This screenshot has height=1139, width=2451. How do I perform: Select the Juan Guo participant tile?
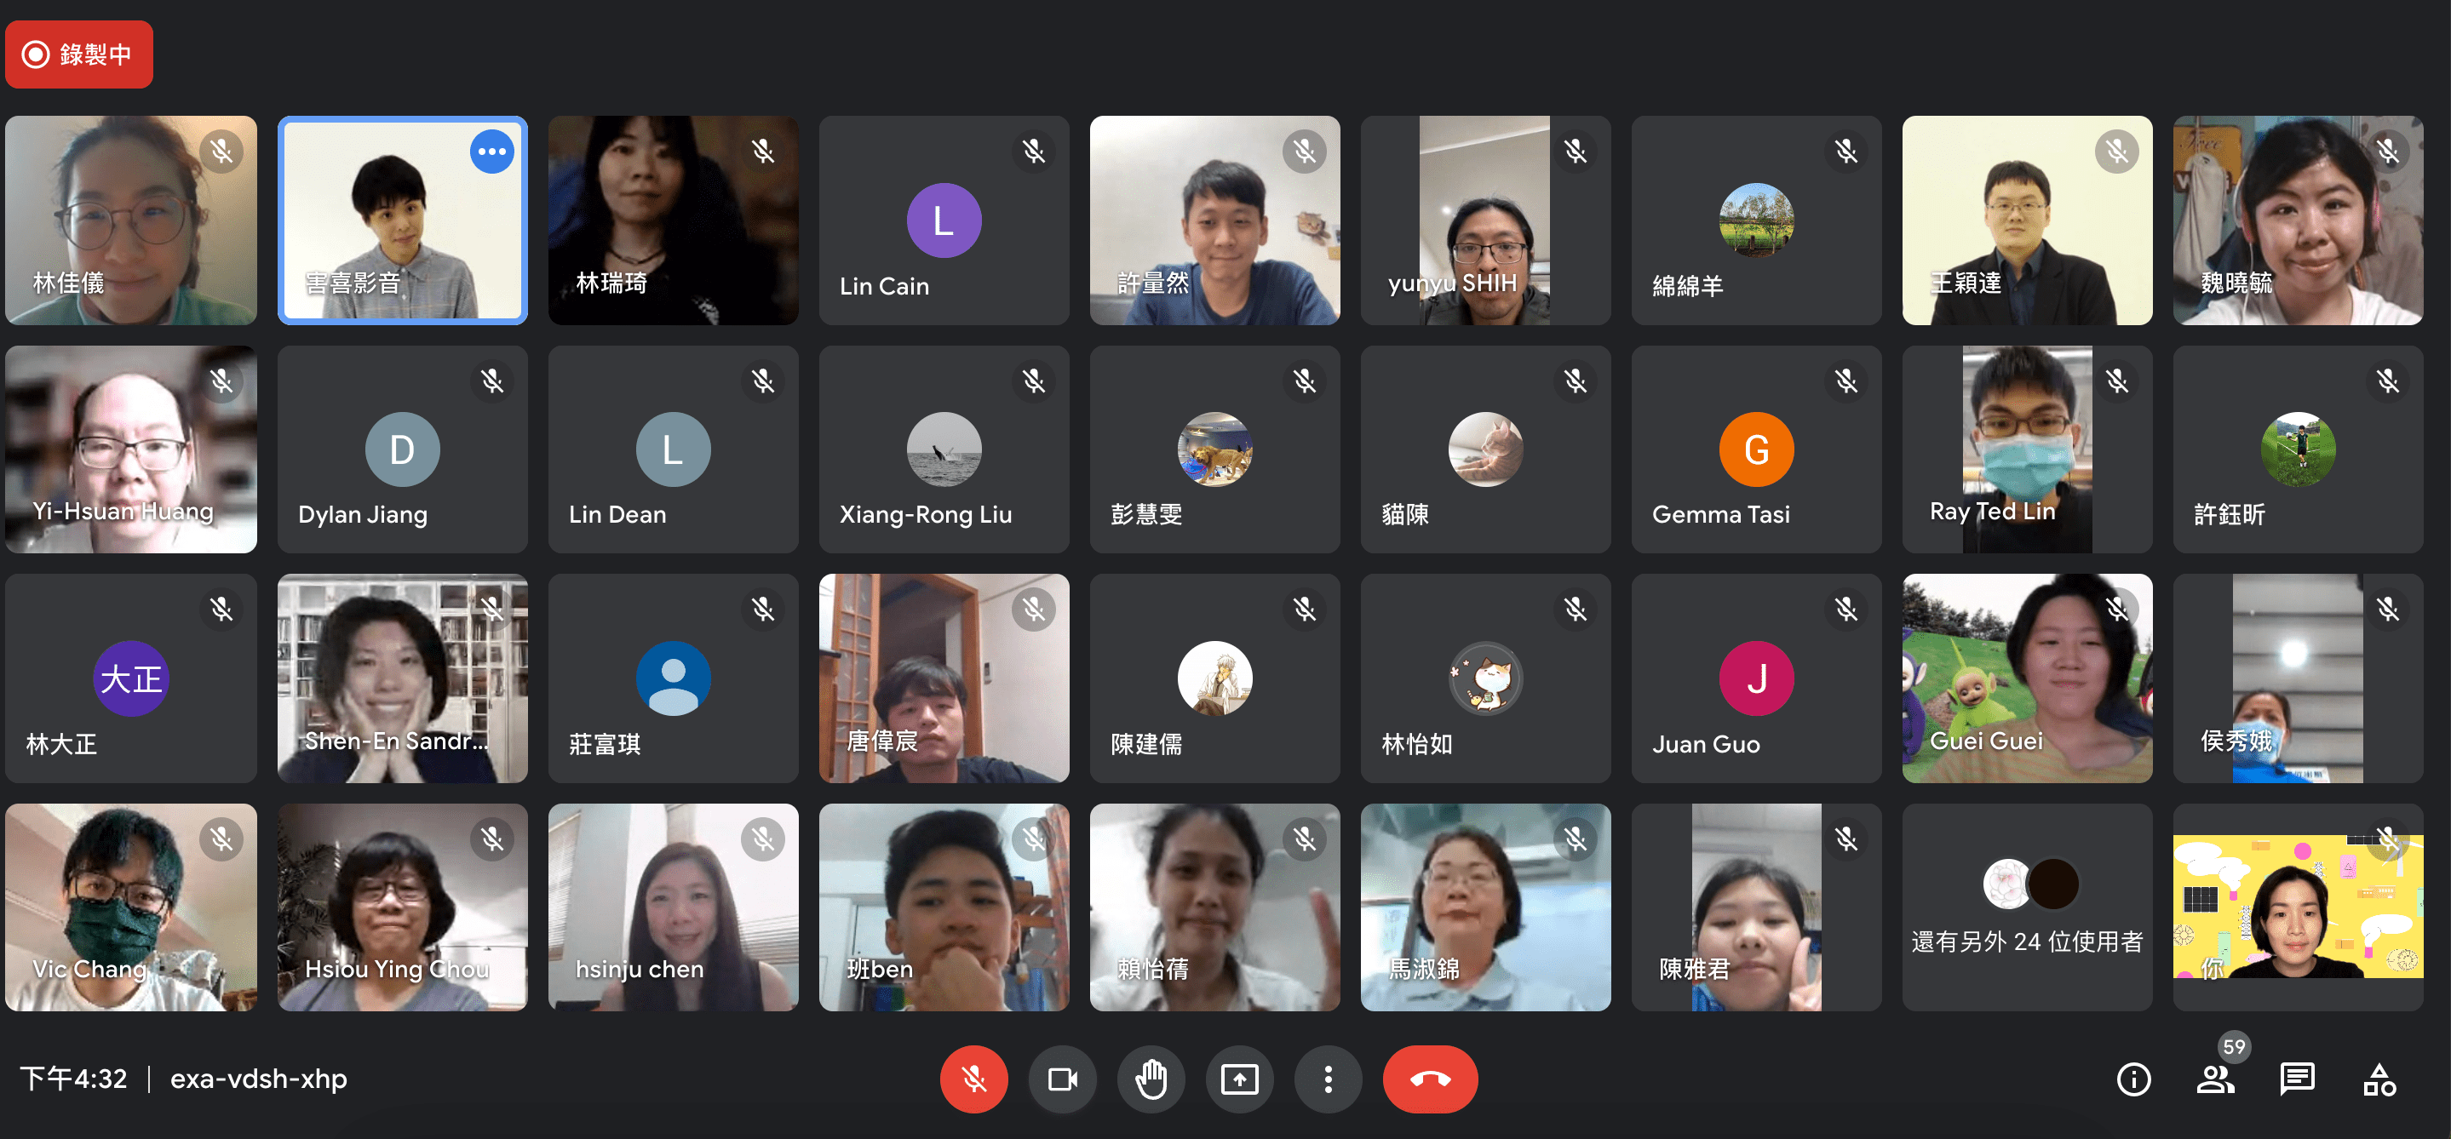pos(1755,678)
